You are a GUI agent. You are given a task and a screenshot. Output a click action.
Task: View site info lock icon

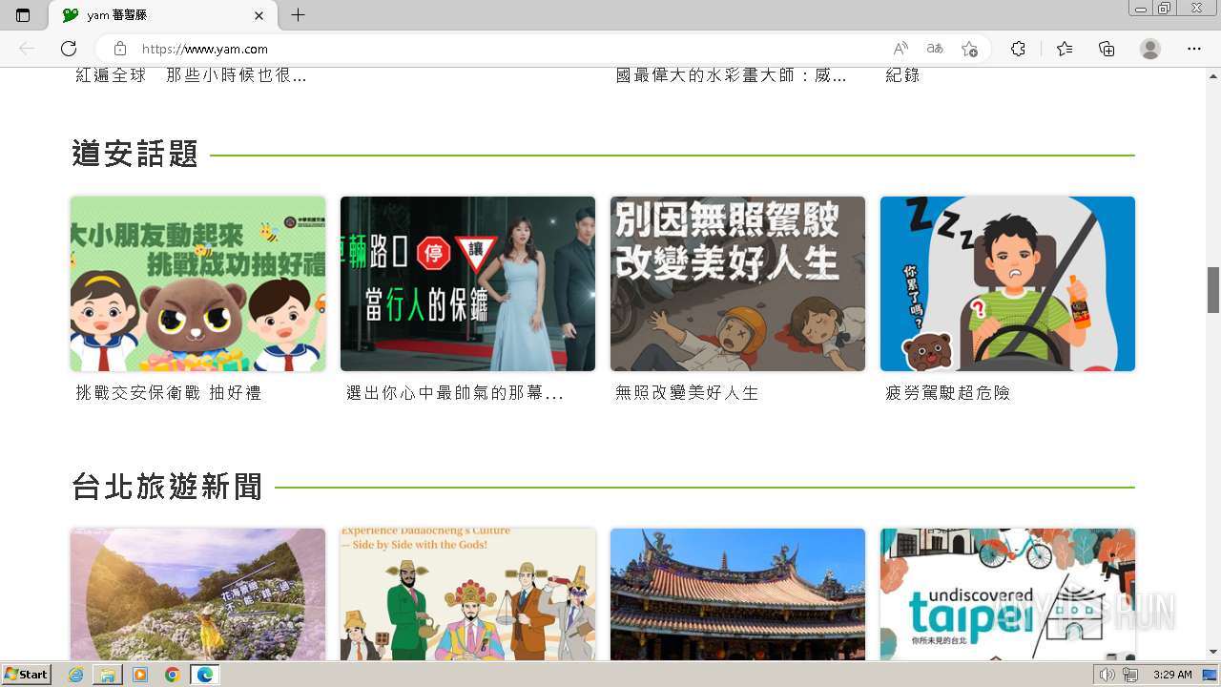(120, 49)
